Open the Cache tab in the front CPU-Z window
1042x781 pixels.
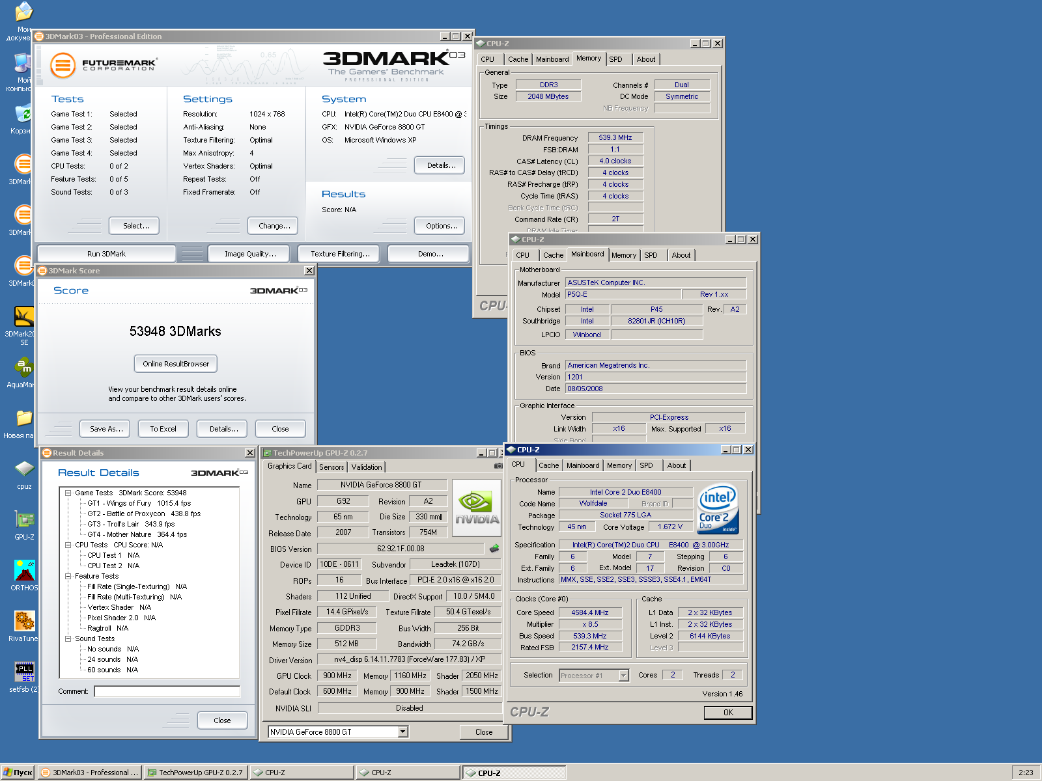click(x=548, y=465)
